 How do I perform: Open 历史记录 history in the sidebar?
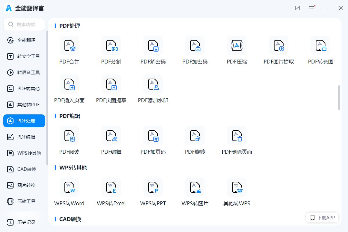coord(24,222)
